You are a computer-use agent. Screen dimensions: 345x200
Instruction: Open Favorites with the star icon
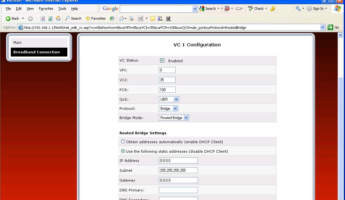[x=88, y=18]
